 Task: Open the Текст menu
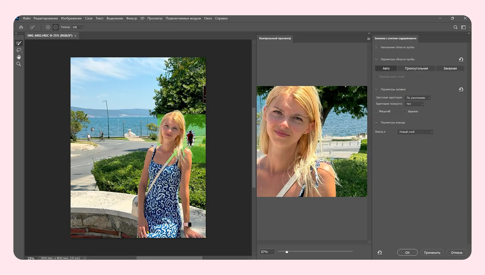(x=100, y=18)
